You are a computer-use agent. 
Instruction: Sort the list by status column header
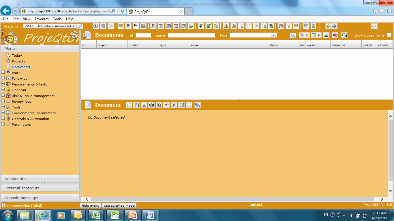(x=284, y=45)
